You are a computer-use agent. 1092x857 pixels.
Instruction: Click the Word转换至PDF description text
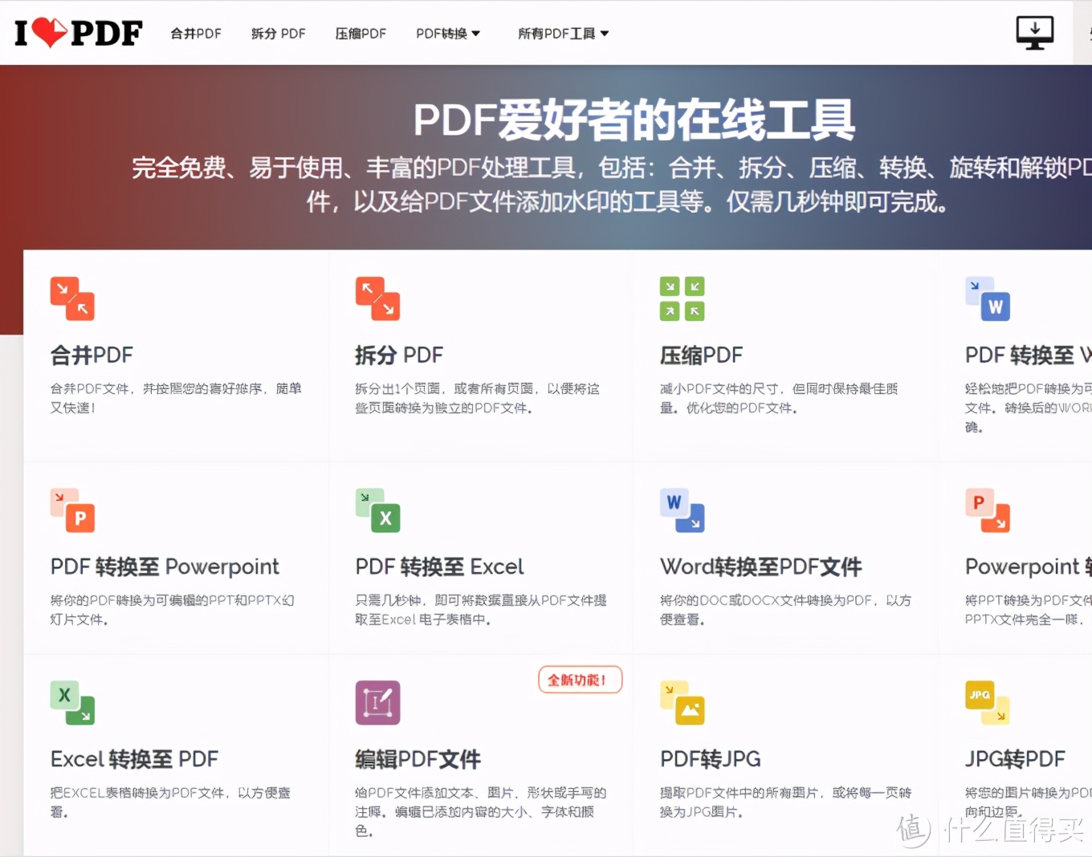click(785, 610)
